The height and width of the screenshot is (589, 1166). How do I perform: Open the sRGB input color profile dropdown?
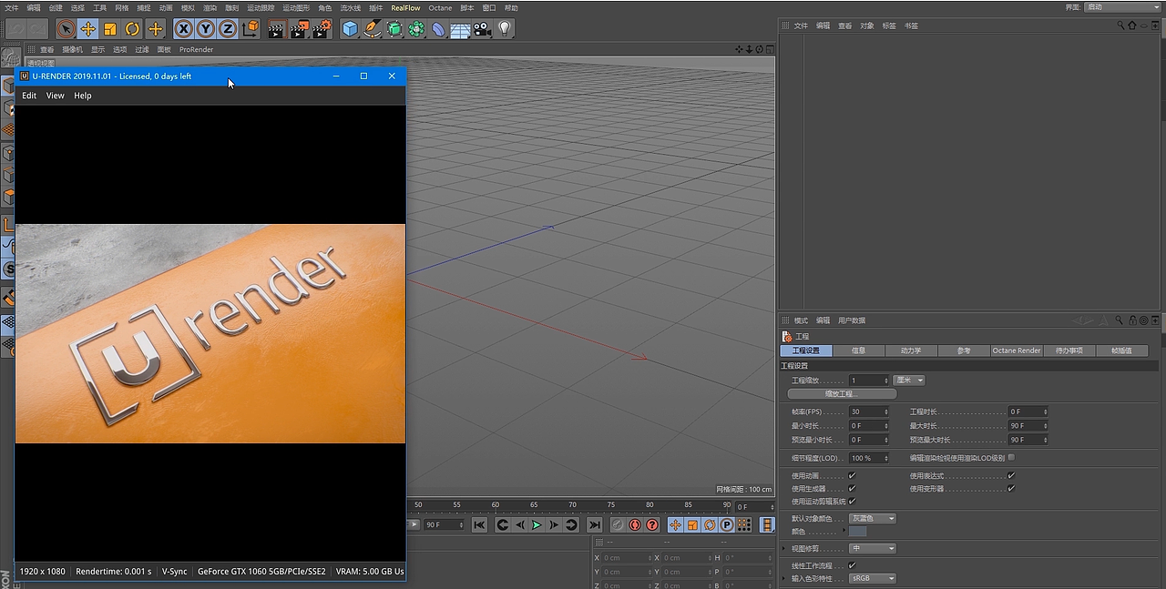point(873,579)
